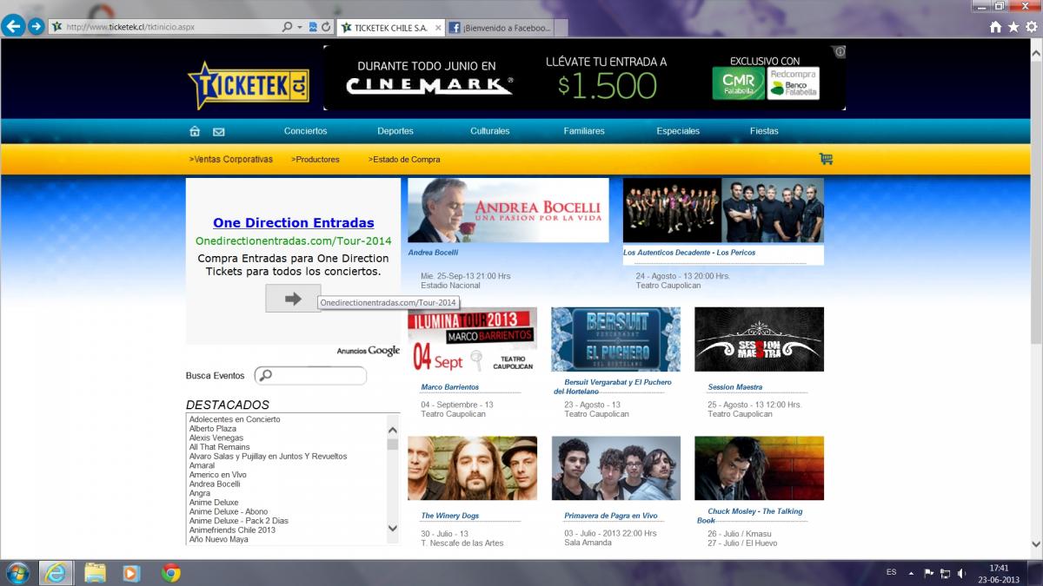The width and height of the screenshot is (1043, 586).
Task: Go forward with the browser forward arrow
Action: tap(36, 27)
